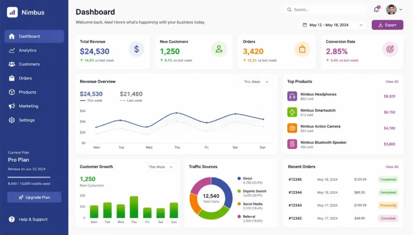Click the Nimbus Smartwatch product icon
The width and height of the screenshot is (413, 235).
(x=292, y=112)
